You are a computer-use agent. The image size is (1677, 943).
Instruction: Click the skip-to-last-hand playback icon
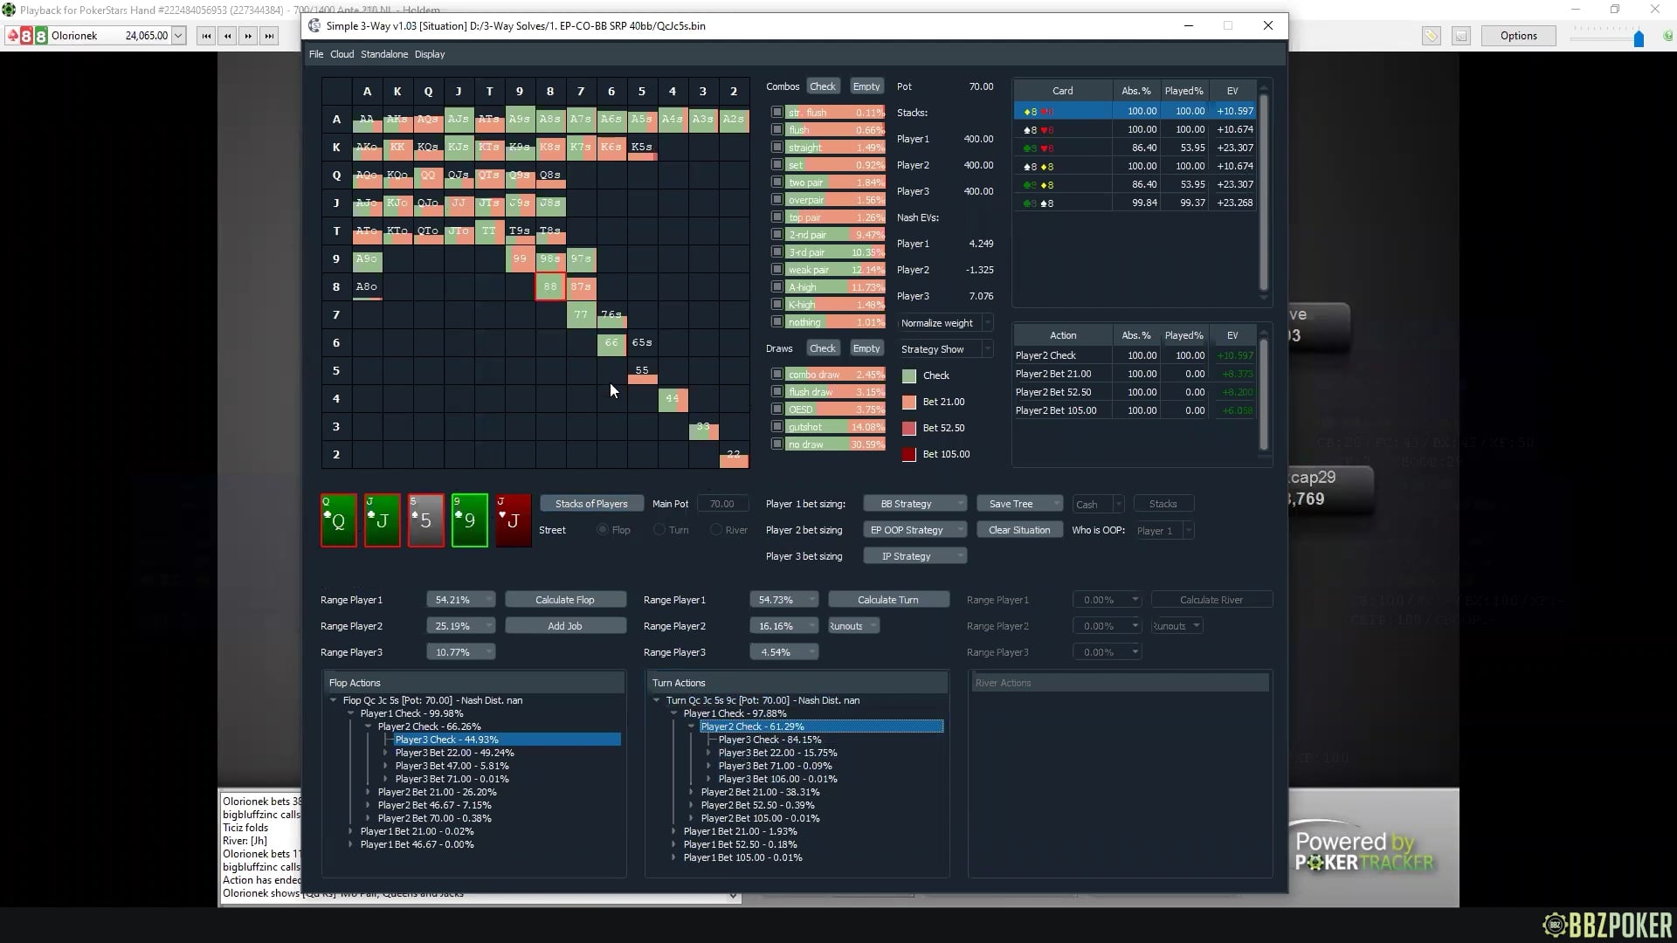point(270,36)
